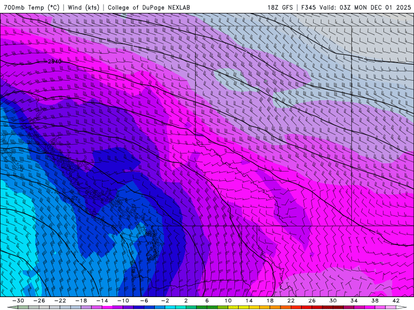Select the positive "2" legend label
This screenshot has width=414, height=310.
pos(186,301)
